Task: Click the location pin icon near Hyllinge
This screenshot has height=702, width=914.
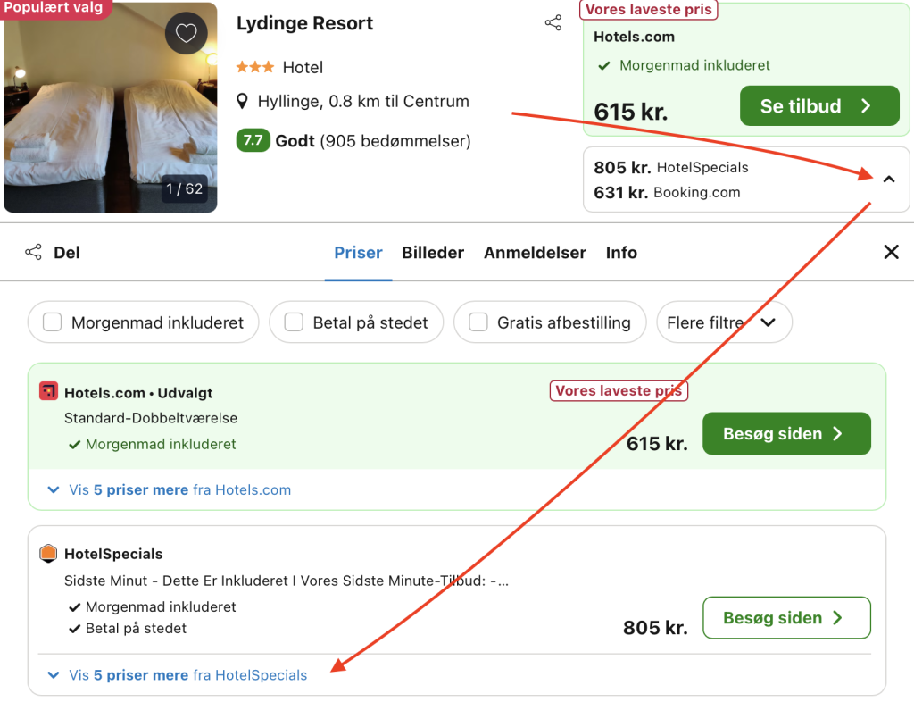Action: 243,101
